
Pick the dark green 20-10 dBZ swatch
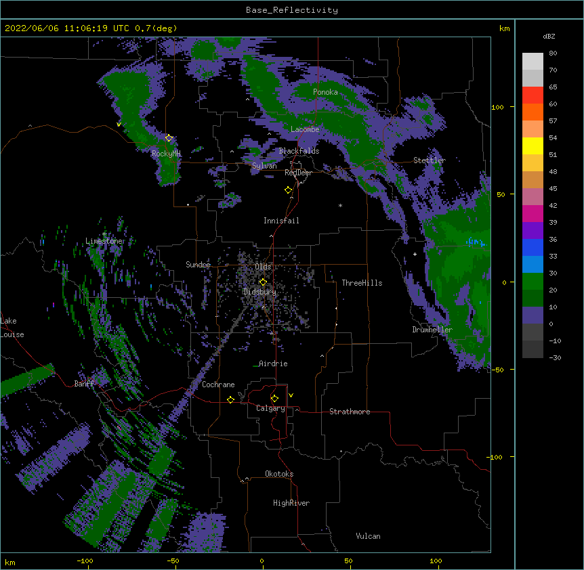click(x=533, y=299)
